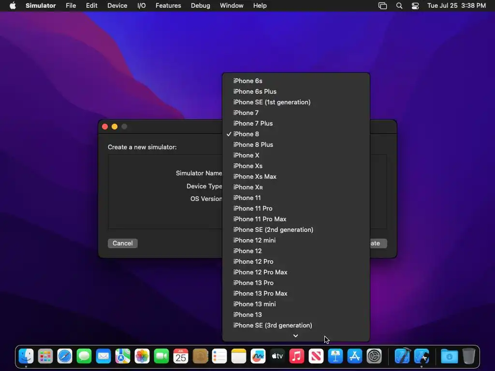Click the Cancel button in dialog
This screenshot has width=495, height=371.
(122, 243)
